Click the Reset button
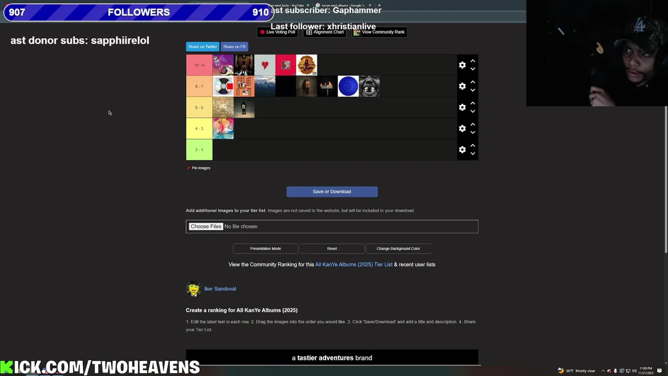 click(x=332, y=249)
